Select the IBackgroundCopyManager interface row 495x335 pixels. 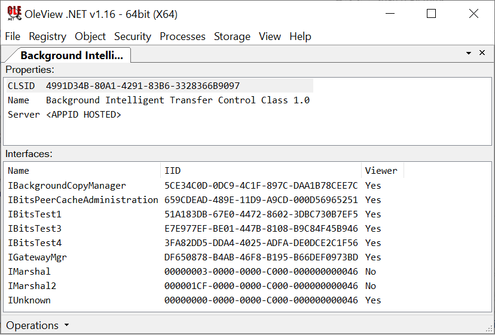pyautogui.click(x=67, y=186)
